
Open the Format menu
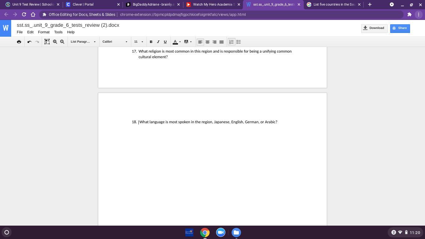tap(44, 32)
